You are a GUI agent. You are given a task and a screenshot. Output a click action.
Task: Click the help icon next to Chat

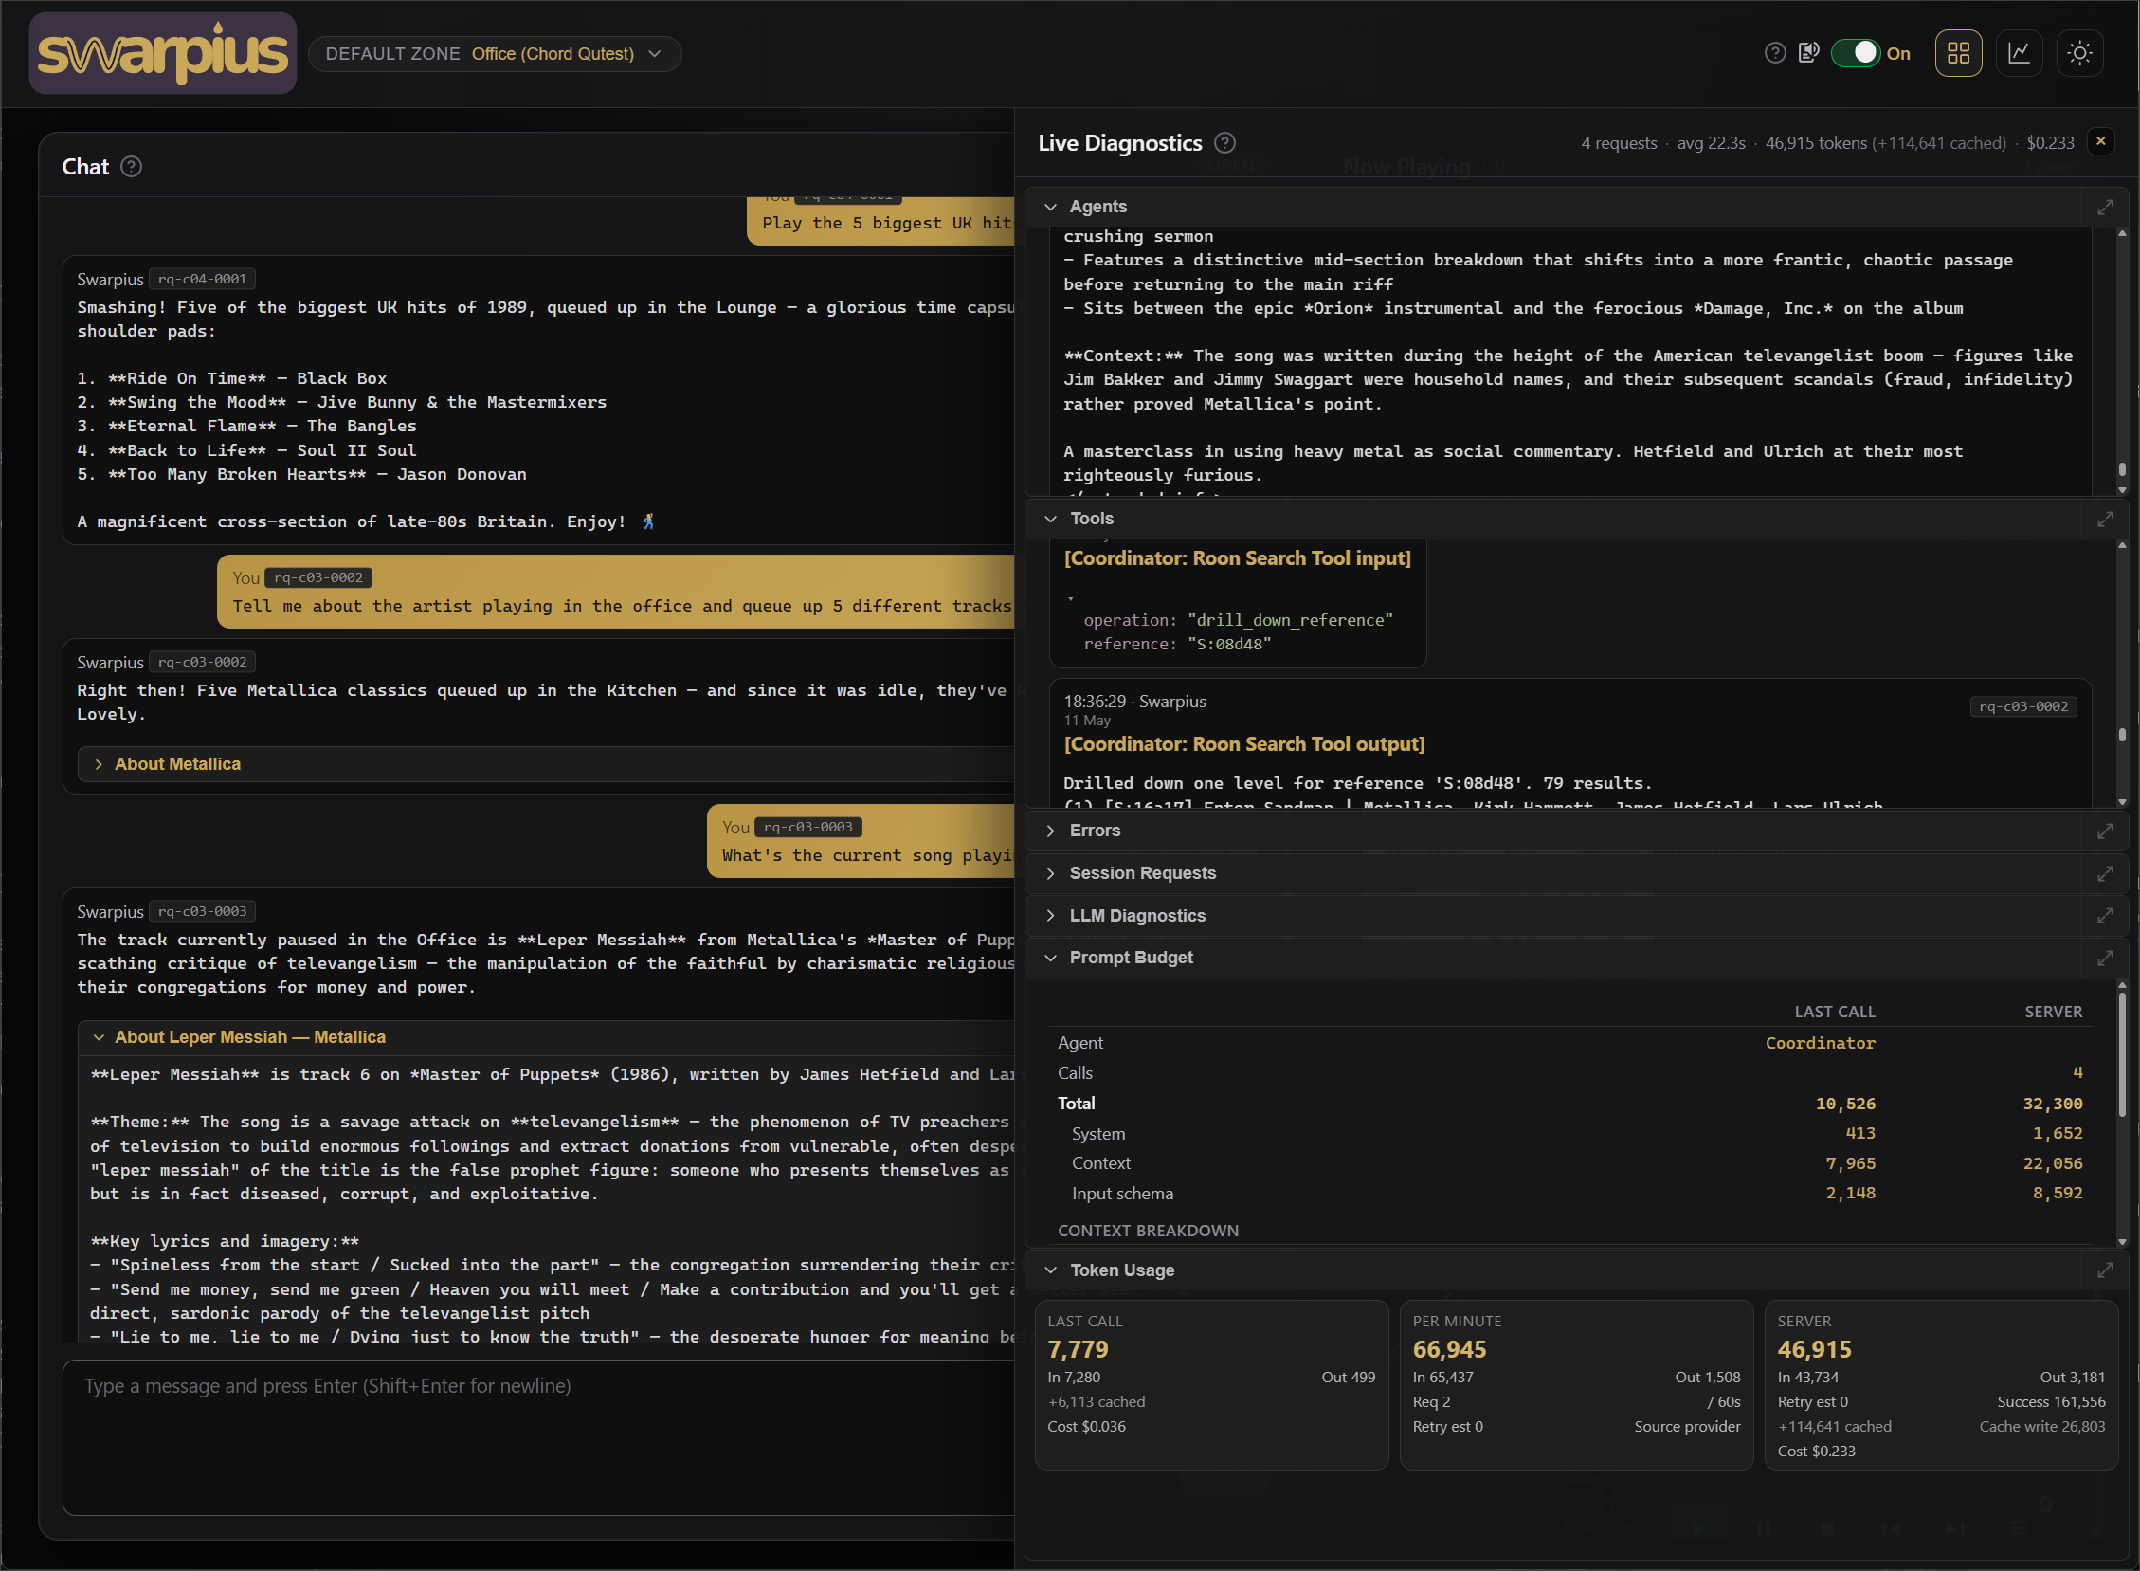132,167
